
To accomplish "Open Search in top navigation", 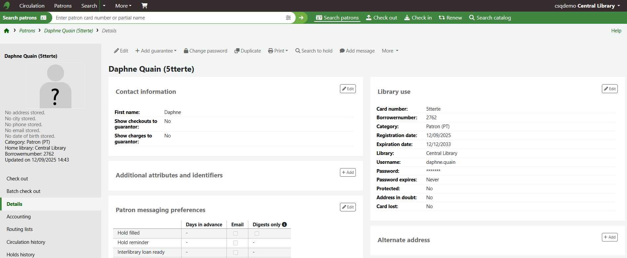I will click(x=89, y=6).
